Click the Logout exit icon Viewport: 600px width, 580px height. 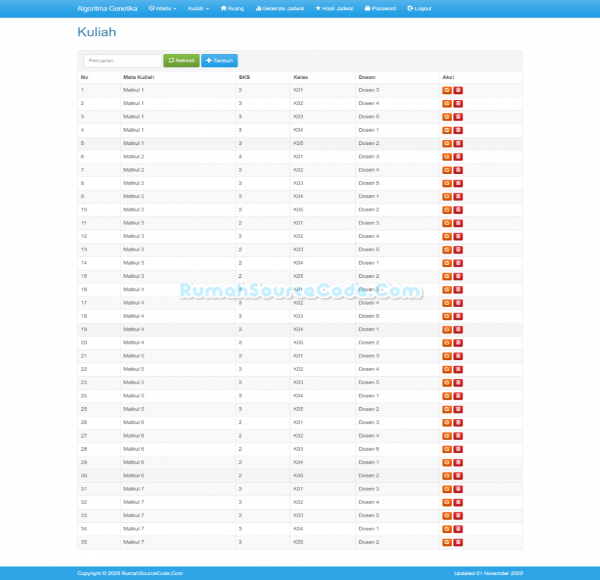tap(410, 8)
